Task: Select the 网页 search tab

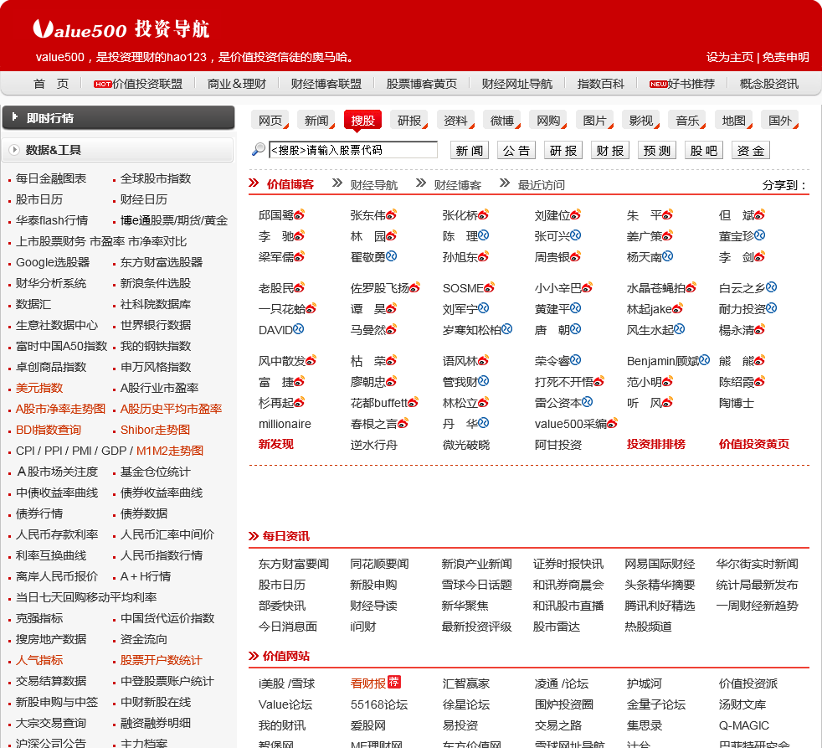Action: pyautogui.click(x=270, y=120)
